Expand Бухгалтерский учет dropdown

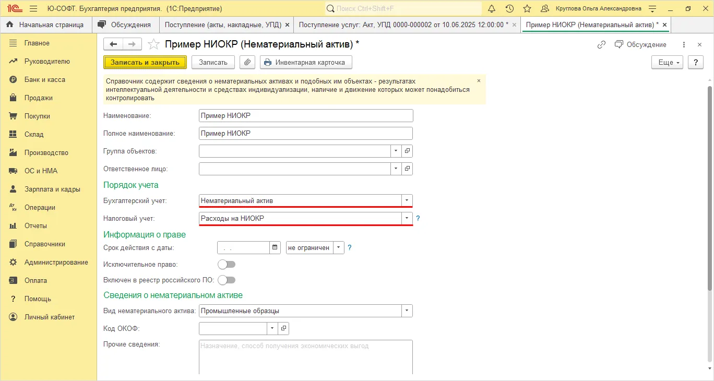pyautogui.click(x=407, y=200)
